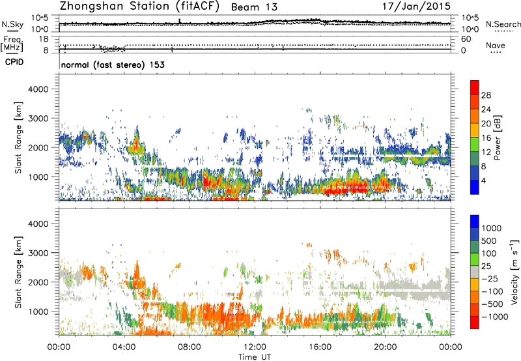Click the Slant Range label on the velocity panel

(18, 272)
